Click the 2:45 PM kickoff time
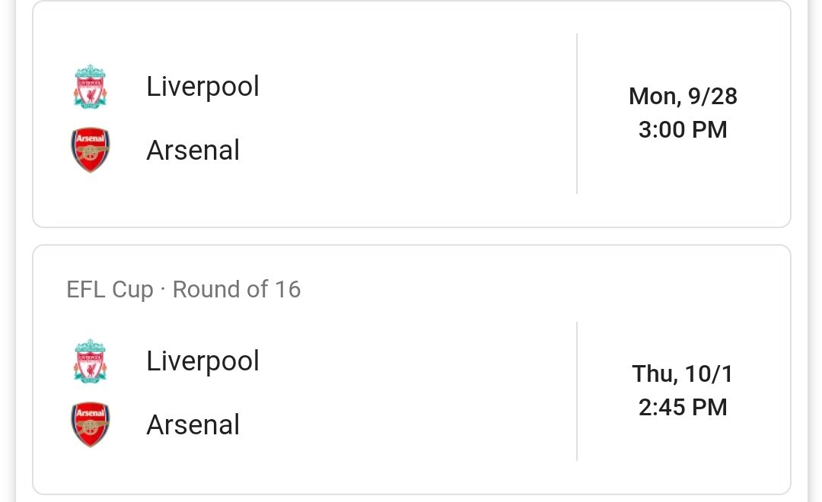This screenshot has width=822, height=502. pos(683,407)
